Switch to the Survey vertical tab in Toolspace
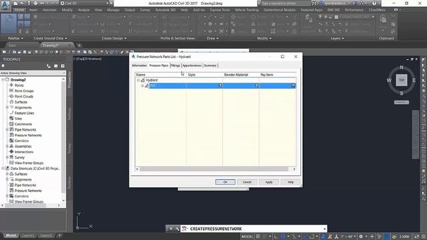427x240 pixels. point(69,148)
